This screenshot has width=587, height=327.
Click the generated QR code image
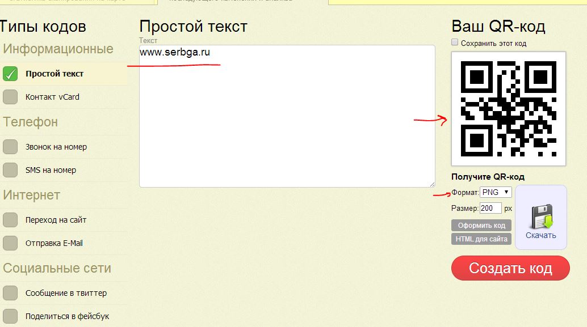coord(509,109)
